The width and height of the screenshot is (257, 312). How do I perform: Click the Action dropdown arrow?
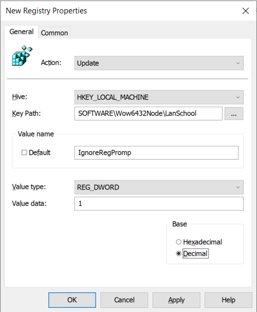coord(238,63)
